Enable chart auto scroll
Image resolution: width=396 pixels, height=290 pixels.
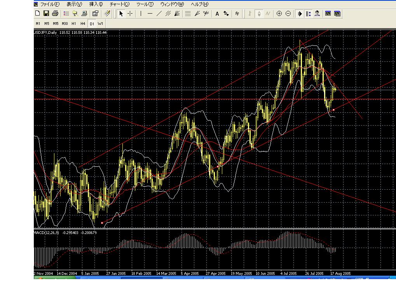tap(299, 14)
